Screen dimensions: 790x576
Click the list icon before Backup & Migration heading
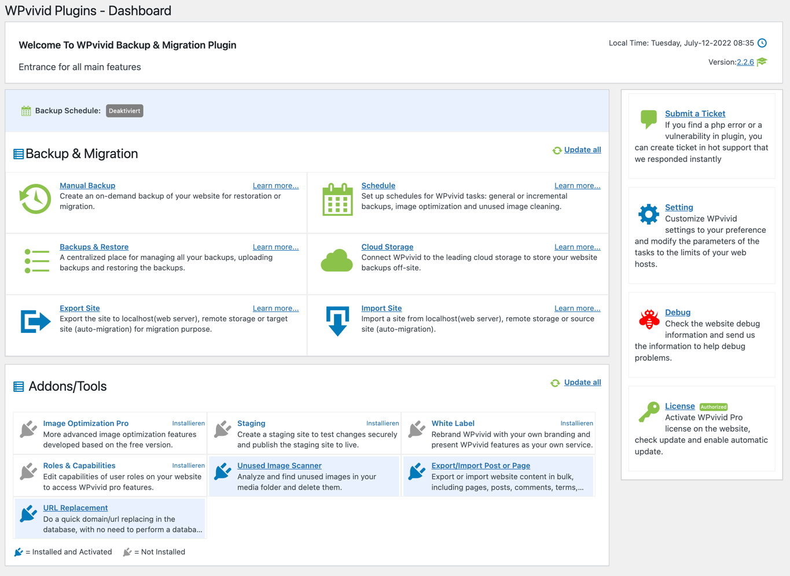19,154
